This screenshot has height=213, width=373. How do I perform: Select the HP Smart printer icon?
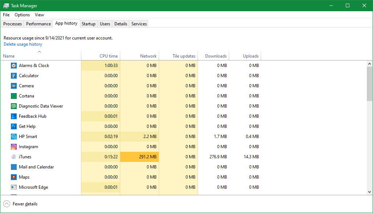coord(13,136)
